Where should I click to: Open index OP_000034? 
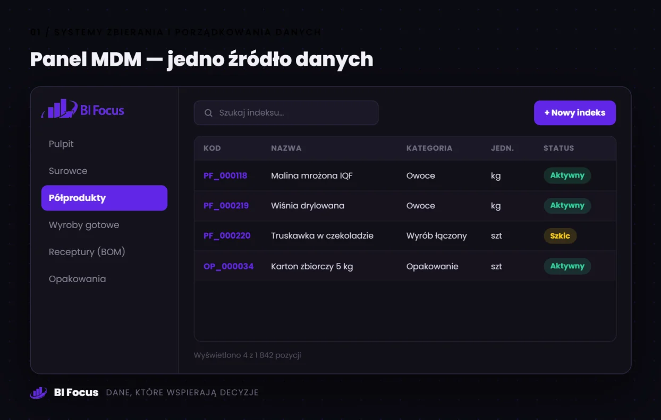pyautogui.click(x=228, y=266)
